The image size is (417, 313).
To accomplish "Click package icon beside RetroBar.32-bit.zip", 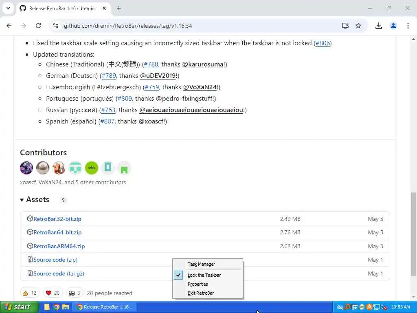I will tap(30, 219).
